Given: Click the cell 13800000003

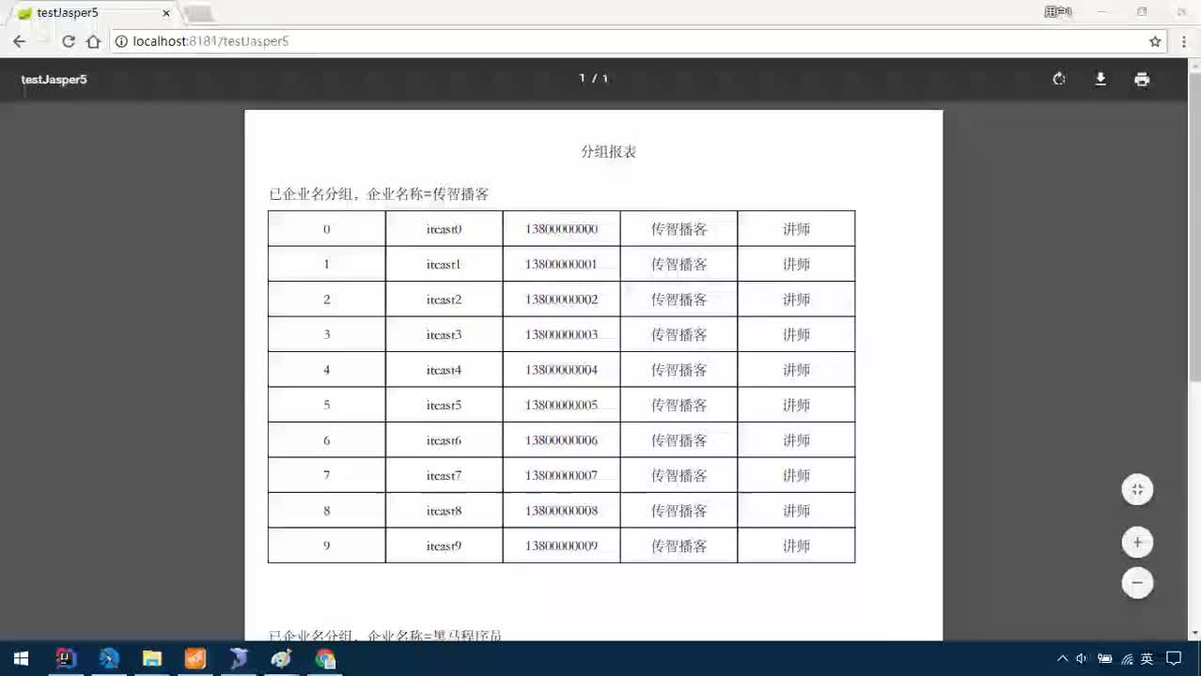Looking at the screenshot, I should tap(561, 334).
